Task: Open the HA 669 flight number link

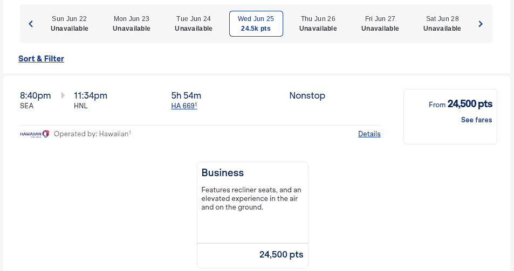Action: [183, 106]
